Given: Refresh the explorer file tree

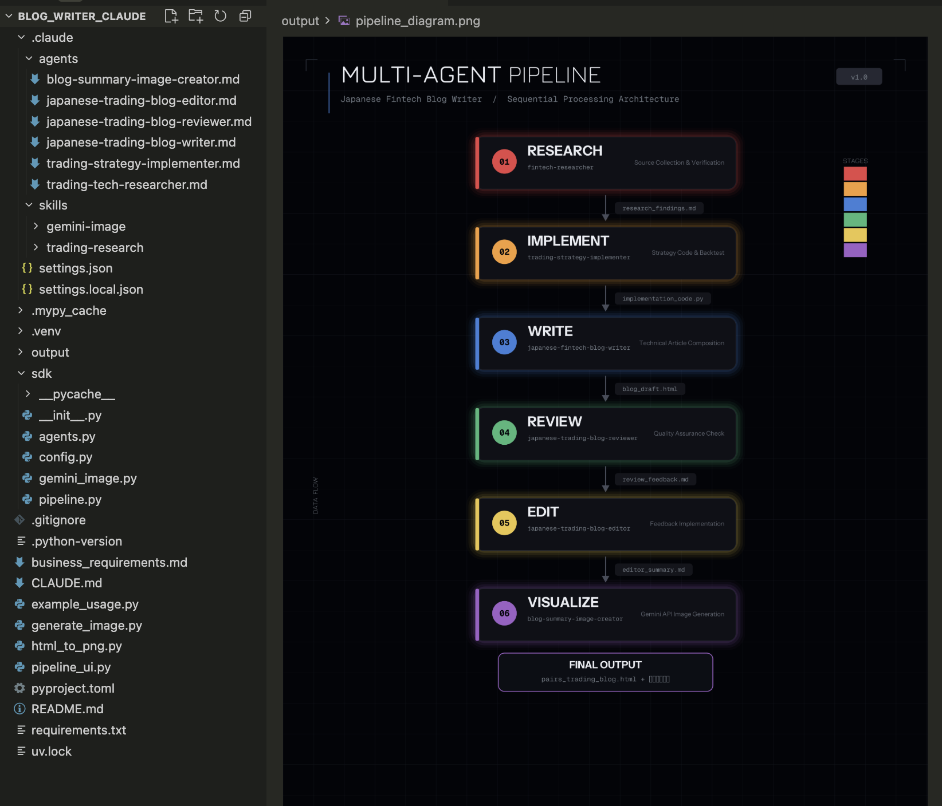Looking at the screenshot, I should (221, 16).
